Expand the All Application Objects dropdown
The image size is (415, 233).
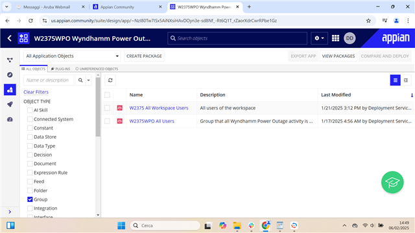pos(72,56)
